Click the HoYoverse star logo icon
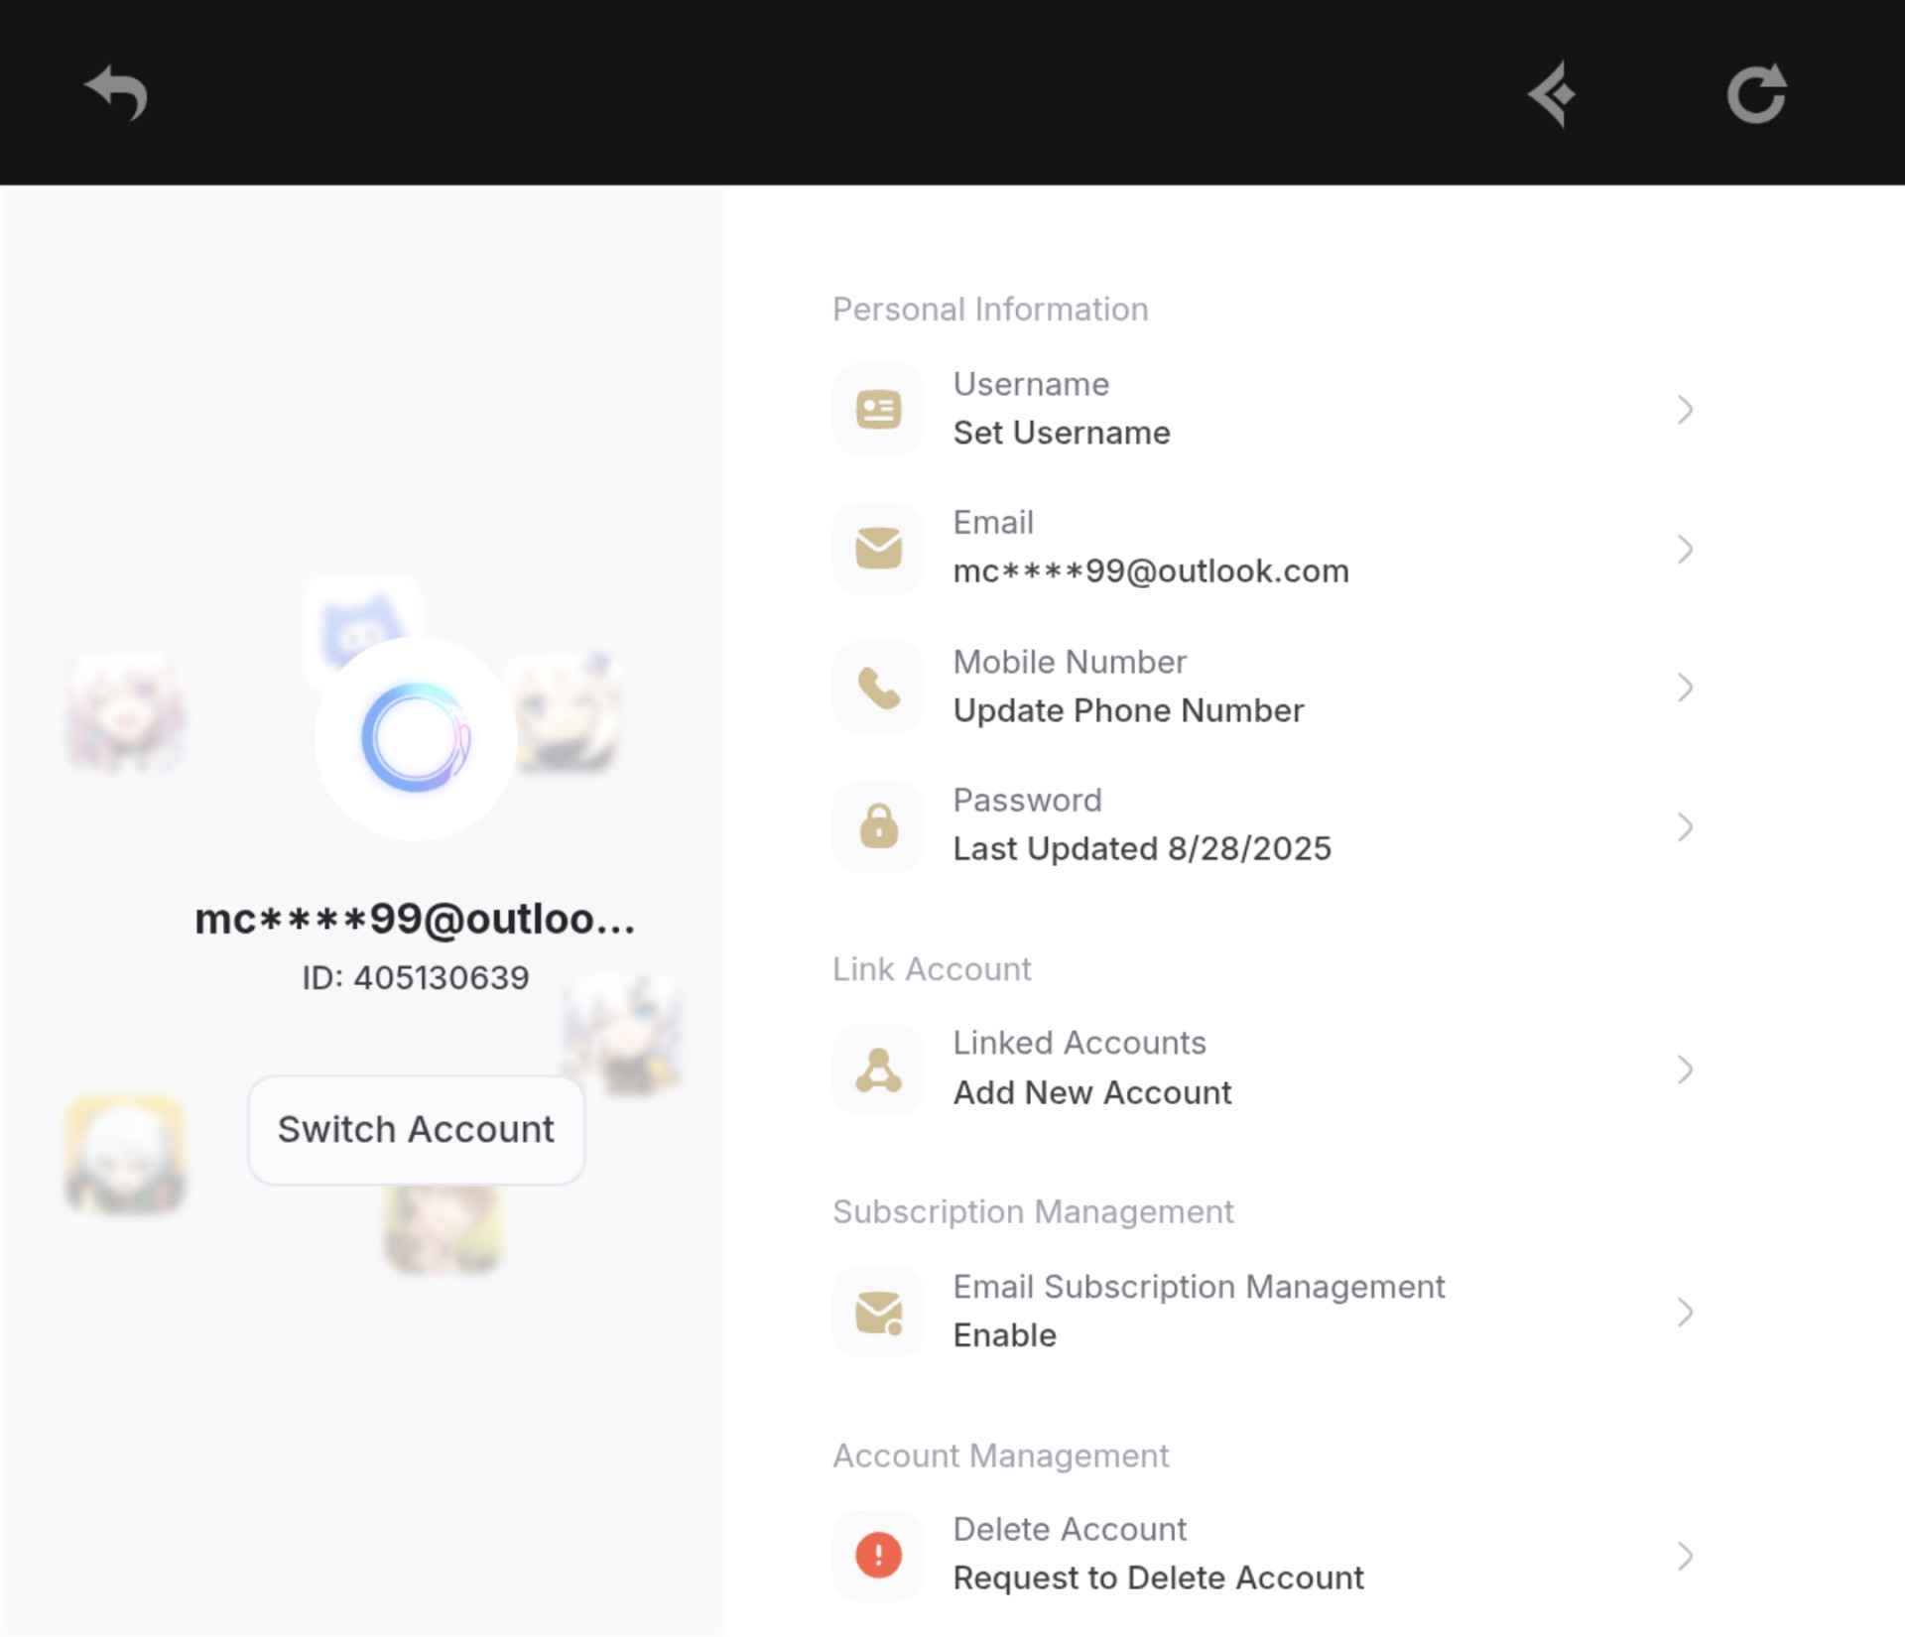The width and height of the screenshot is (1905, 1637). 1552,94
